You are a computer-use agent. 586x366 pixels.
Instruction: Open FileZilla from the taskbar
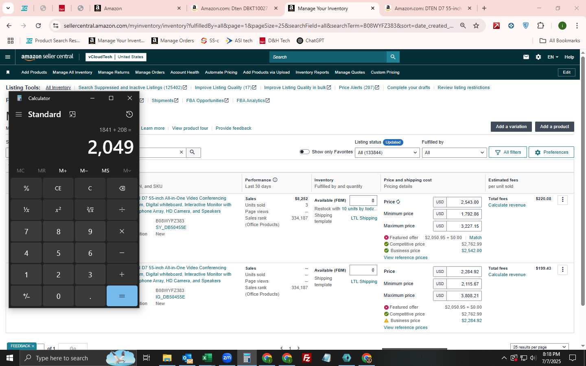pyautogui.click(x=307, y=358)
